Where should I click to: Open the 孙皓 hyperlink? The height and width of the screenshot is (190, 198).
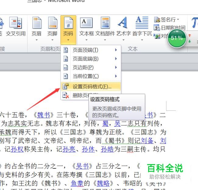107,149
